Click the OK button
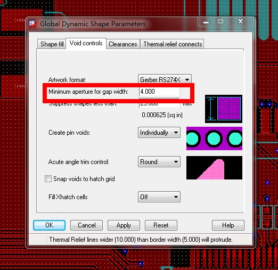The height and width of the screenshot is (270, 278). click(x=49, y=225)
